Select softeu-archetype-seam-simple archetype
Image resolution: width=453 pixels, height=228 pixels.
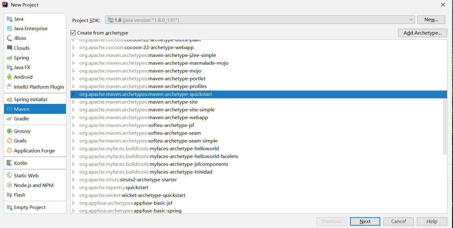(259, 141)
